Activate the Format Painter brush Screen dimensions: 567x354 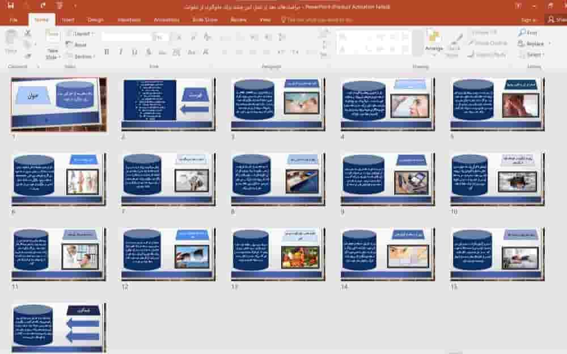[27, 56]
